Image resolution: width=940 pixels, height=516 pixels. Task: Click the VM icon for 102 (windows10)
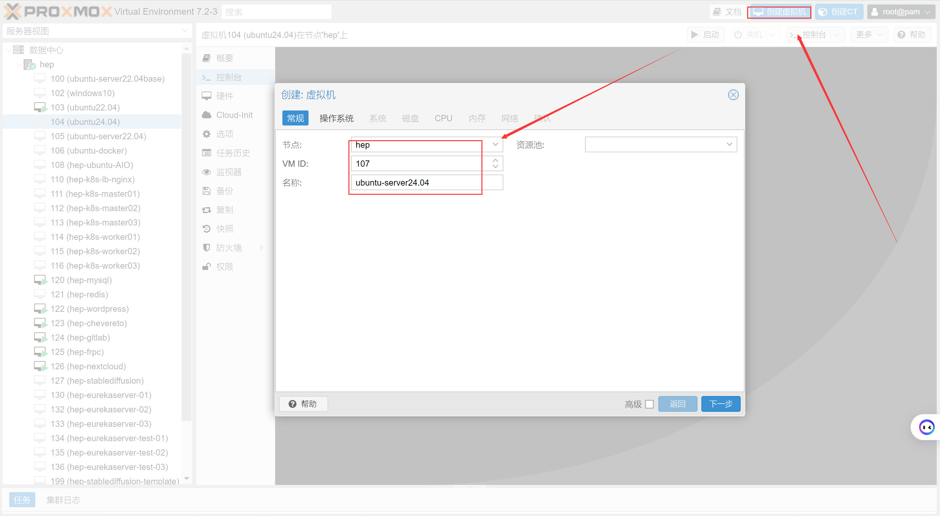(x=40, y=93)
